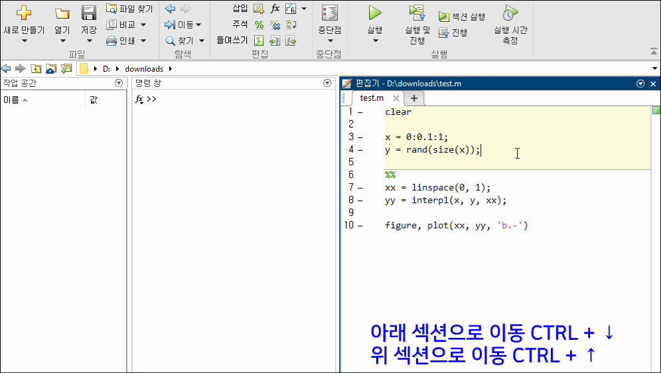The image size is (661, 373).
Task: Set breakpoint dash on line 10
Action: pos(360,226)
